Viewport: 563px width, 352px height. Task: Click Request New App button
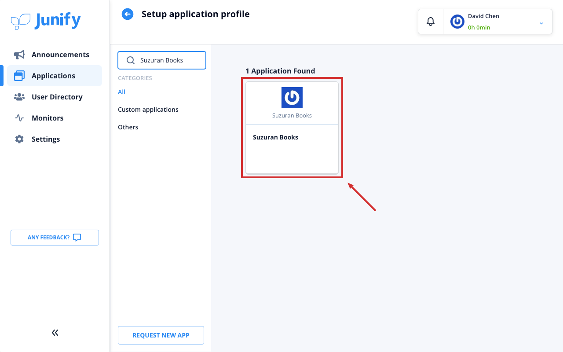(161, 335)
